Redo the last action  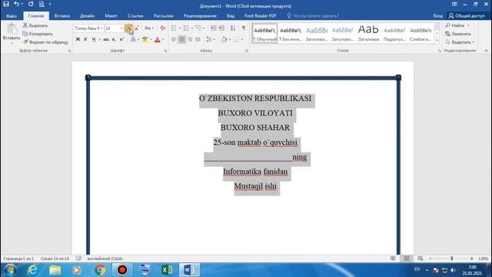coord(31,4)
